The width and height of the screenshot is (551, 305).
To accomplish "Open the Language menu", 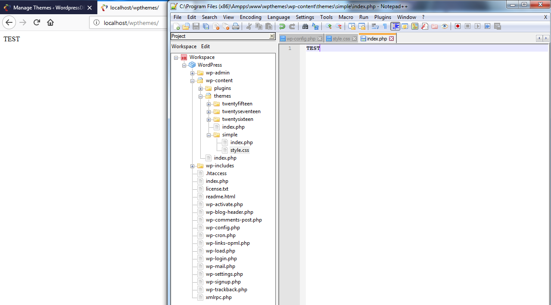I will [279, 17].
